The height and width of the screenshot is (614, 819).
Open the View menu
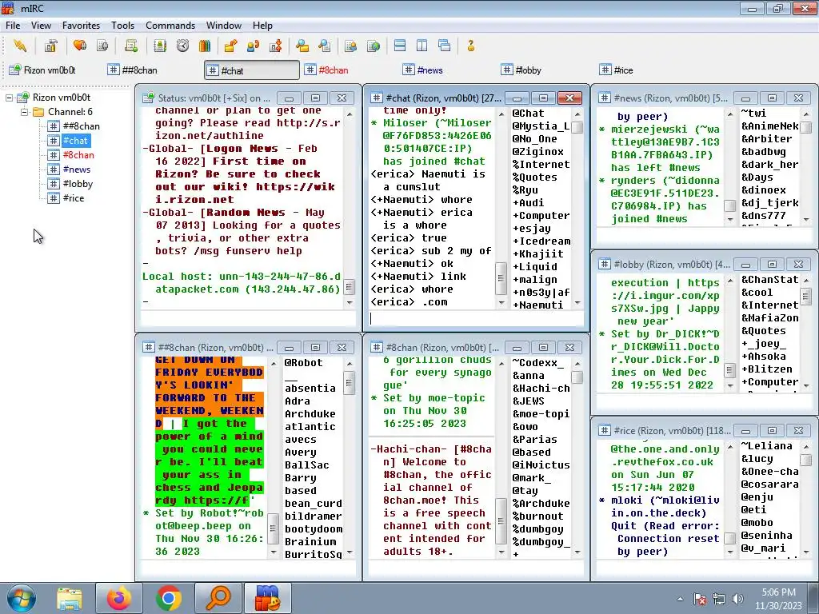41,26
